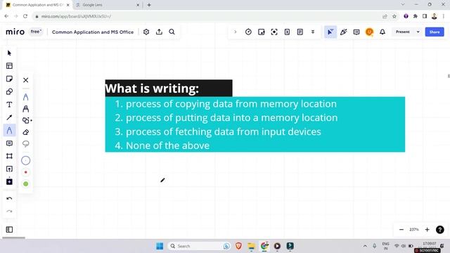The height and width of the screenshot is (253, 450).
Task: Open the notes tool
Action: click(x=300, y=32)
